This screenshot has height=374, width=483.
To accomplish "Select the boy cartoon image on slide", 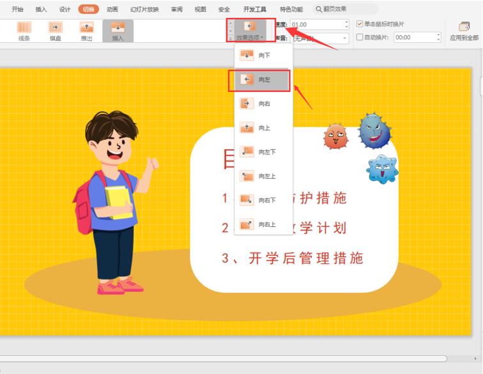I will 116,202.
